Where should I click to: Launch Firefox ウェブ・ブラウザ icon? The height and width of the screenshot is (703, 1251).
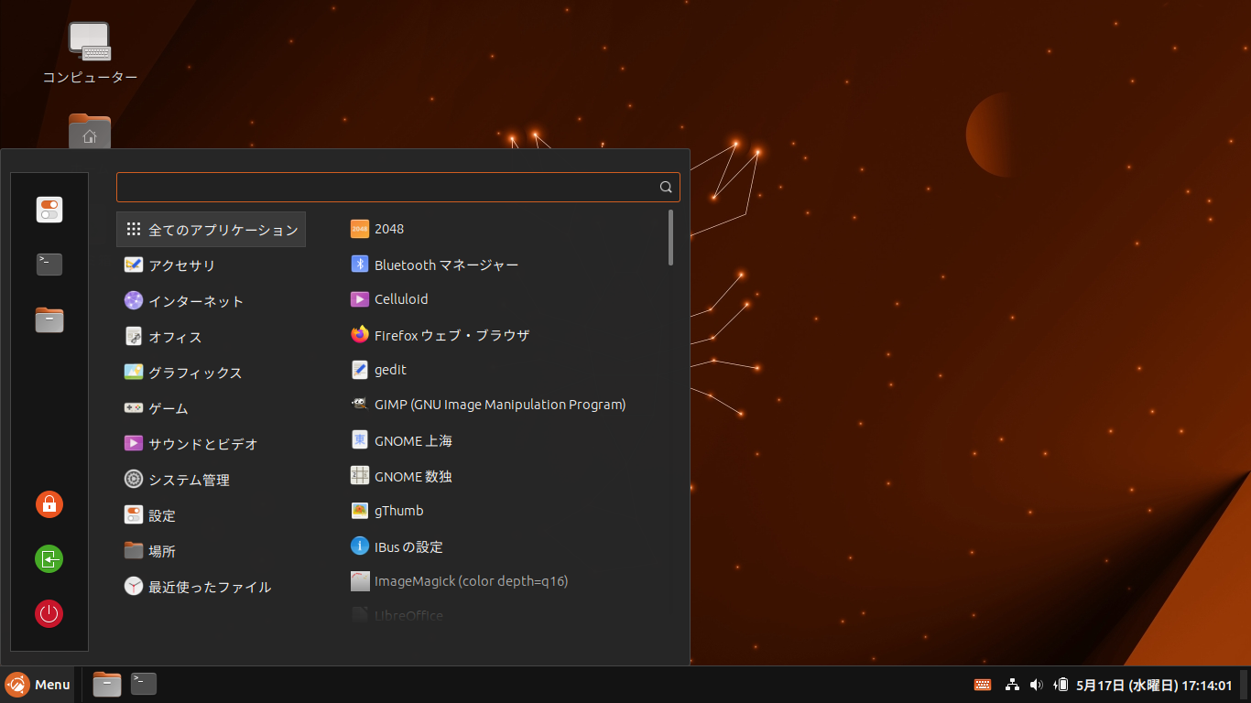tap(359, 335)
